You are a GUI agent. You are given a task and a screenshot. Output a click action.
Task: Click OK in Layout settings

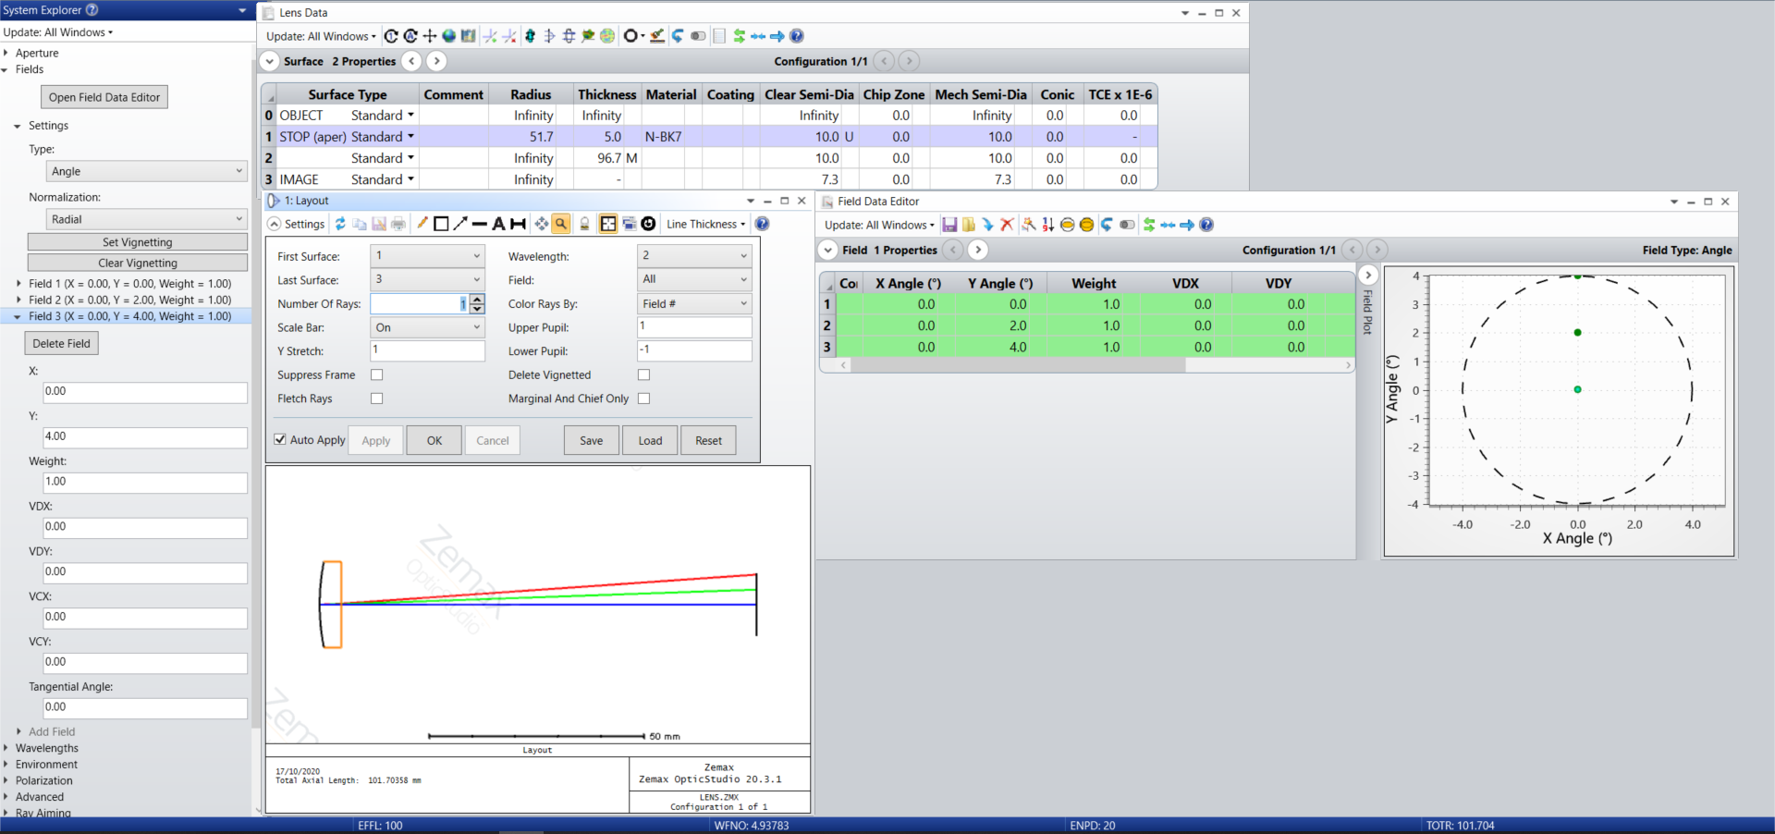tap(435, 440)
